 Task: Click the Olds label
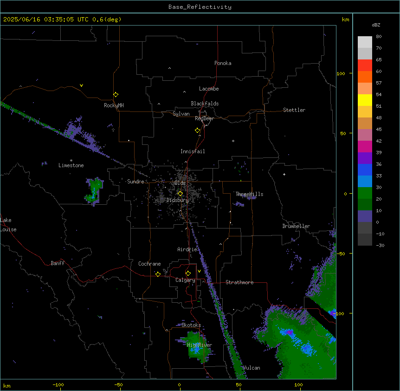[x=180, y=183]
